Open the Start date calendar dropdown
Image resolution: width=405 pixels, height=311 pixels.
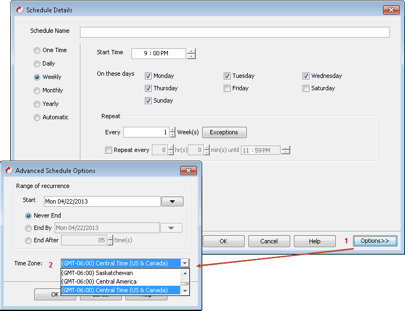[172, 201]
